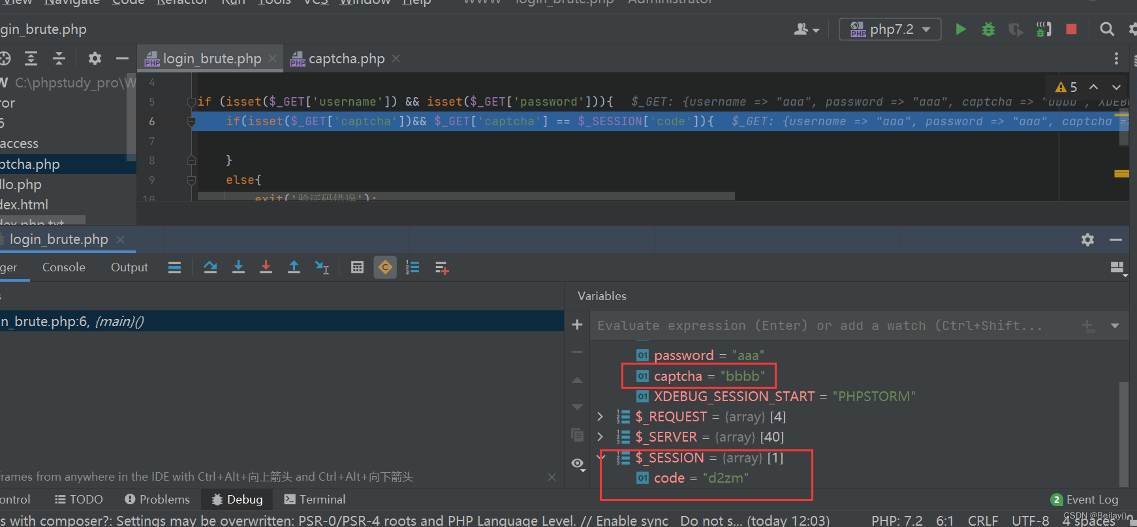1137x527 pixels.
Task: Add new watch with plus icon
Action: (577, 325)
